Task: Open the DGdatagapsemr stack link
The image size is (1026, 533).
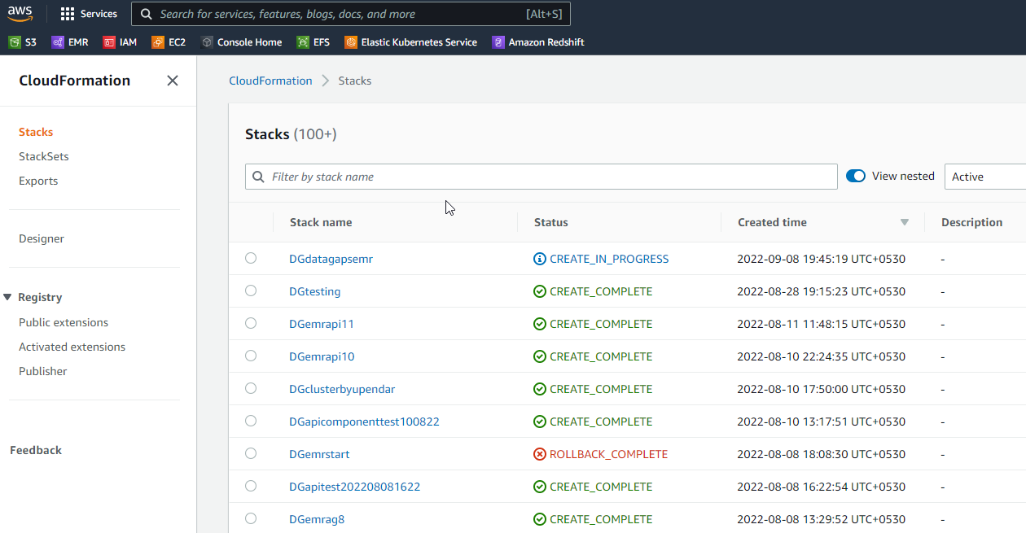Action: point(331,259)
